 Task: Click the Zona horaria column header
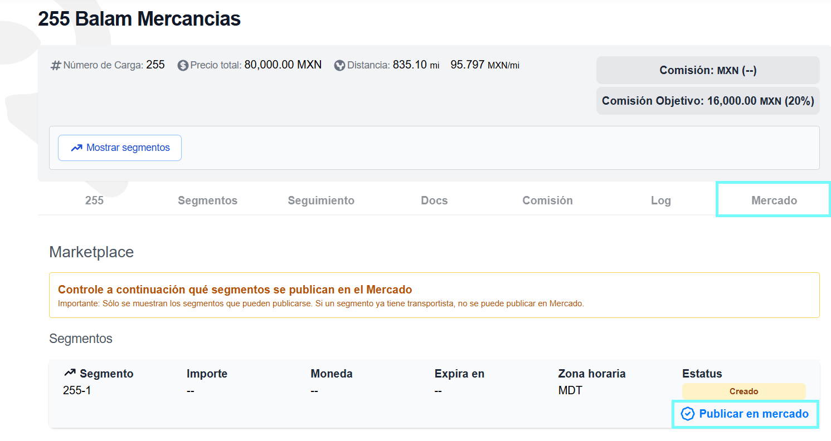coord(592,374)
